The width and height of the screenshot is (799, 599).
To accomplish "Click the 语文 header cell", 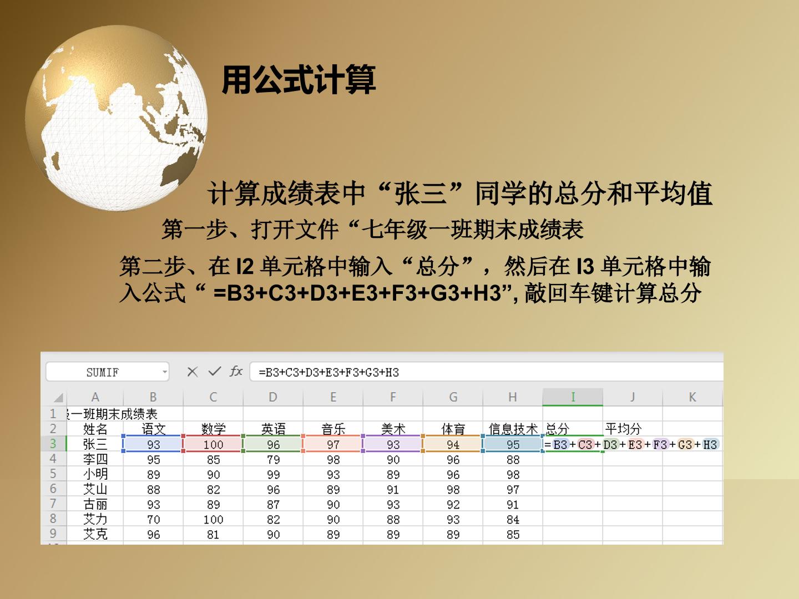I will 153,429.
